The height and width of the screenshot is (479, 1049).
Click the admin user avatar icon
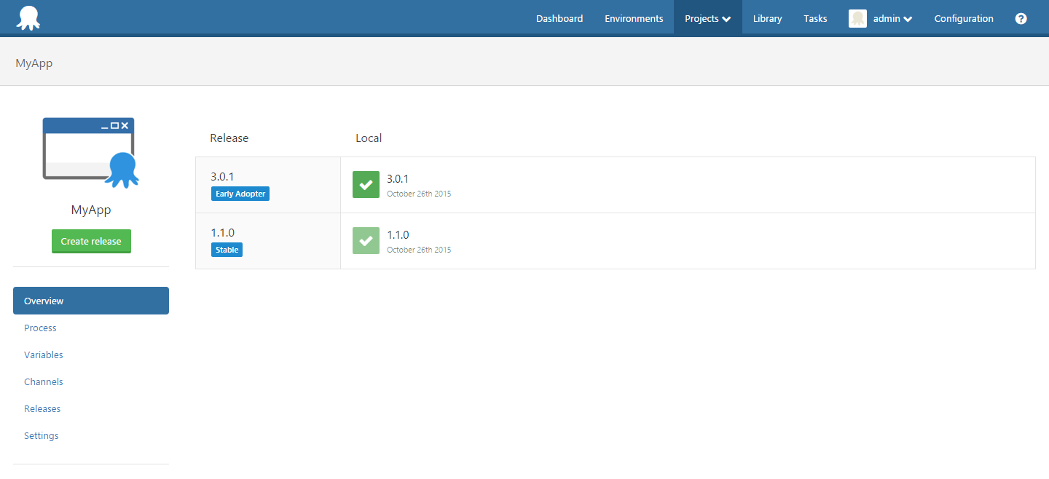click(857, 19)
